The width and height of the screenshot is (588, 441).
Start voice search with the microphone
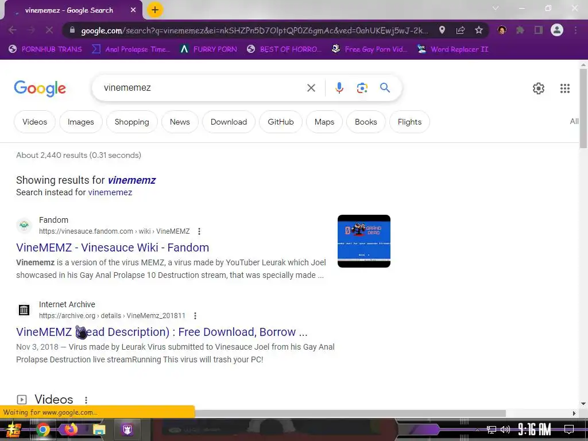coord(339,88)
